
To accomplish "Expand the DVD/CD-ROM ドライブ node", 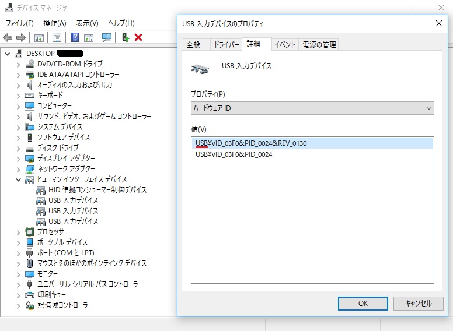I will tap(19, 64).
